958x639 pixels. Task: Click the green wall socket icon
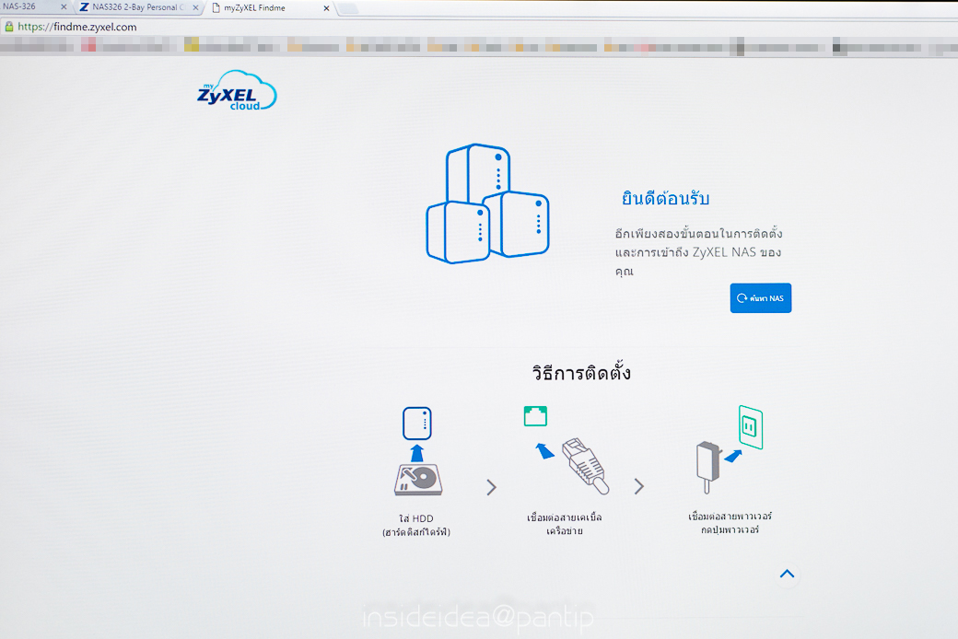point(751,427)
